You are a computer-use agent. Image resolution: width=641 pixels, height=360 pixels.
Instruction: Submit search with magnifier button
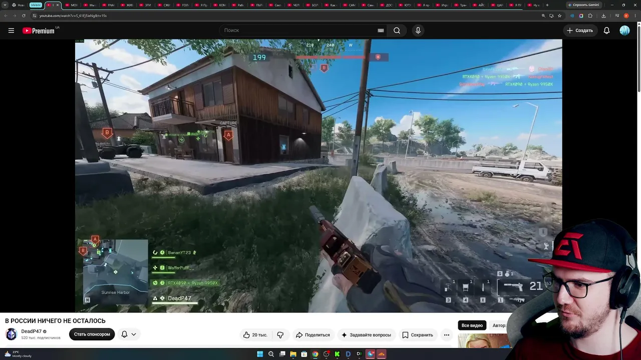tap(397, 30)
